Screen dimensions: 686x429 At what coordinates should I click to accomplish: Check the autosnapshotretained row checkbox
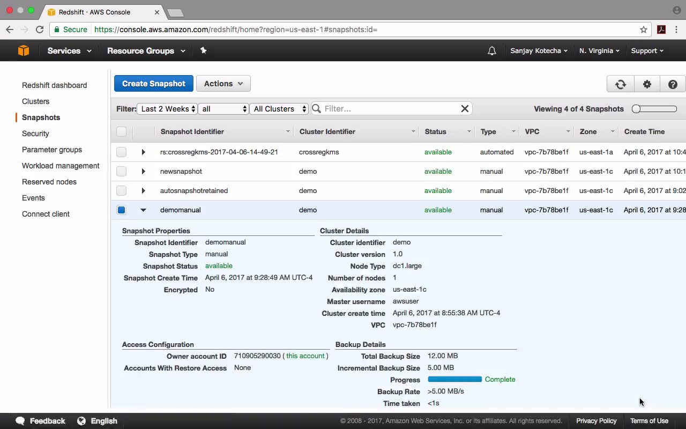click(122, 191)
